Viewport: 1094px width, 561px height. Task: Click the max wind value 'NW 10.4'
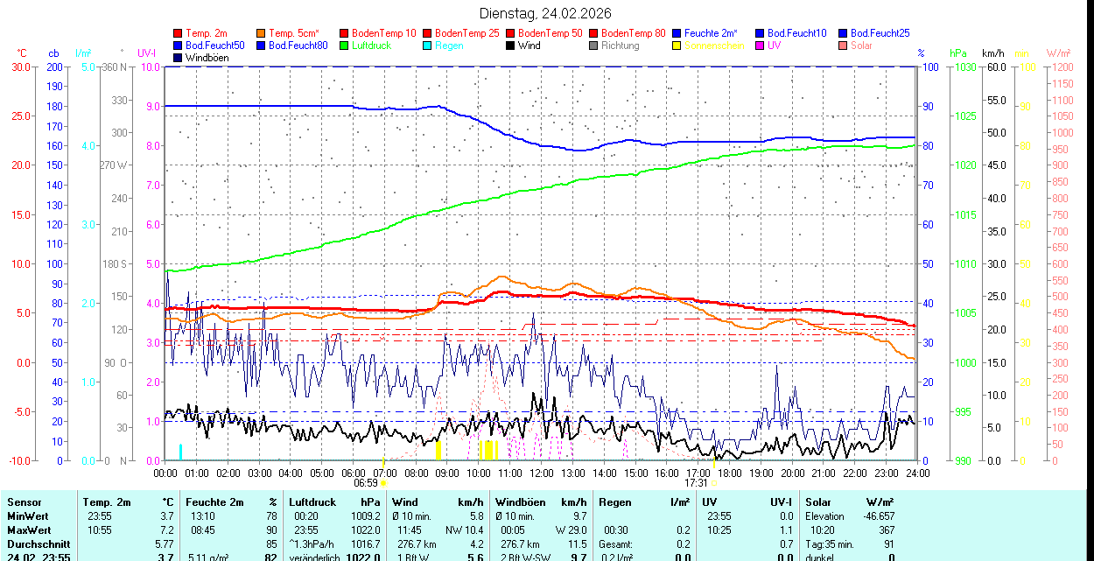tap(463, 530)
